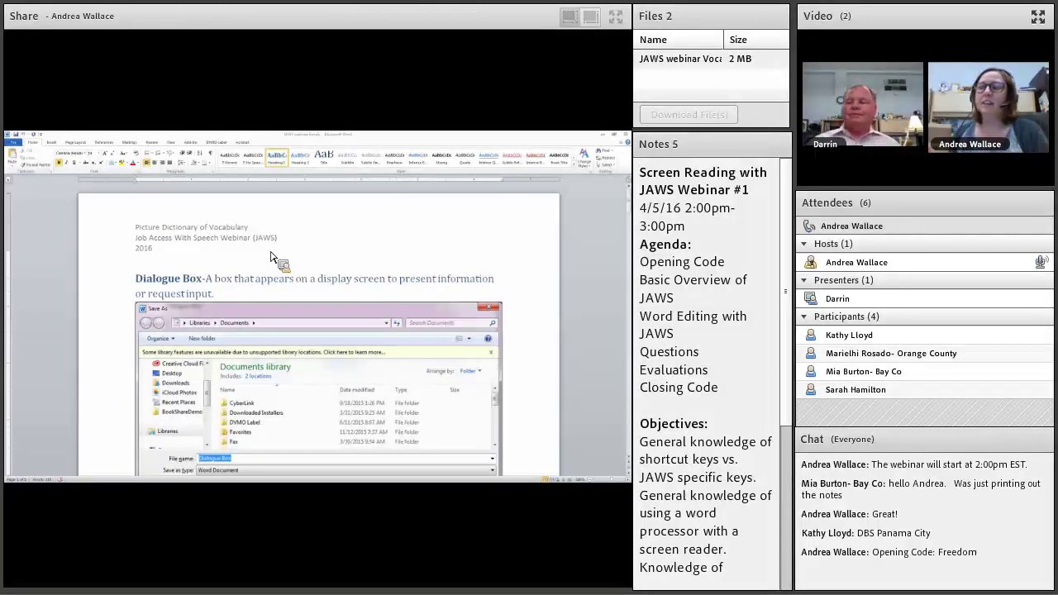This screenshot has height=595, width=1058.
Task: Open the Insert tab in Word ribbon
Action: [51, 142]
